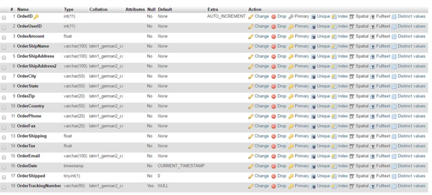This screenshot has height=195, width=432.
Task: Click the OrderShipping column name
Action: (x=32, y=136)
